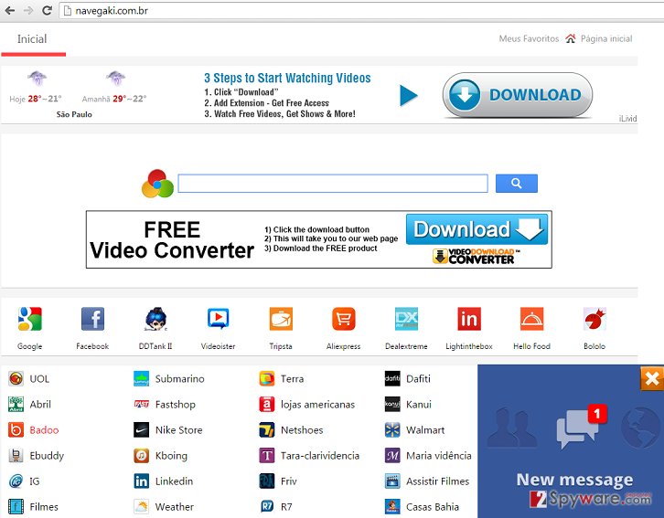Open the lojas americanas link

pos(317,405)
